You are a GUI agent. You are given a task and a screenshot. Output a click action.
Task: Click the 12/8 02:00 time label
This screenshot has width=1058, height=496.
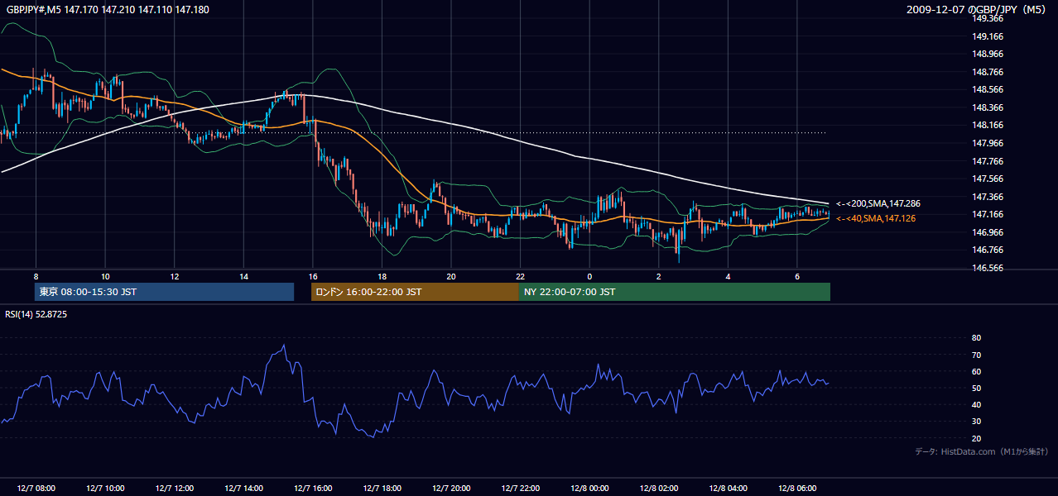click(x=658, y=488)
